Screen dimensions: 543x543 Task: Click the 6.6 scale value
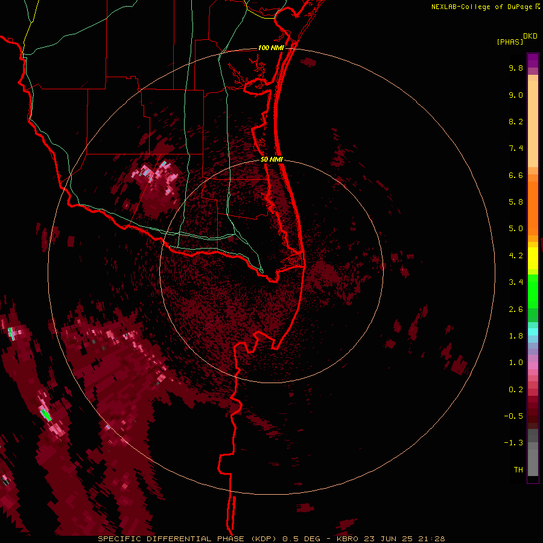pyautogui.click(x=516, y=175)
